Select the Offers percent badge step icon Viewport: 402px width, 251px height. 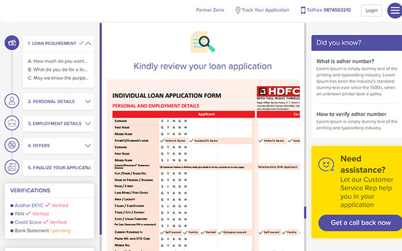[12, 145]
